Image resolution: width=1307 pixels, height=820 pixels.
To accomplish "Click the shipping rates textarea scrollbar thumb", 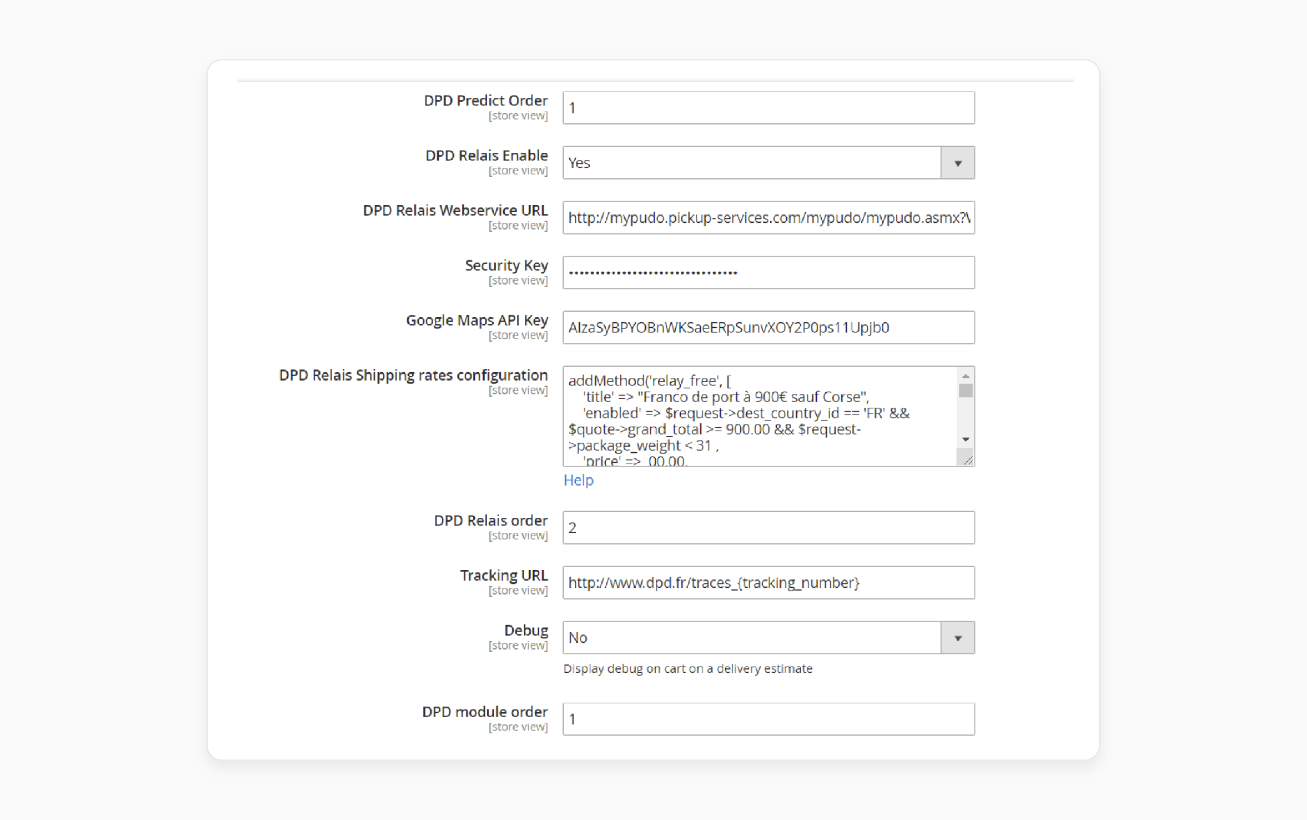I will click(965, 390).
